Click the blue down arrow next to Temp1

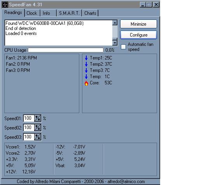pyautogui.click(x=86, y=58)
